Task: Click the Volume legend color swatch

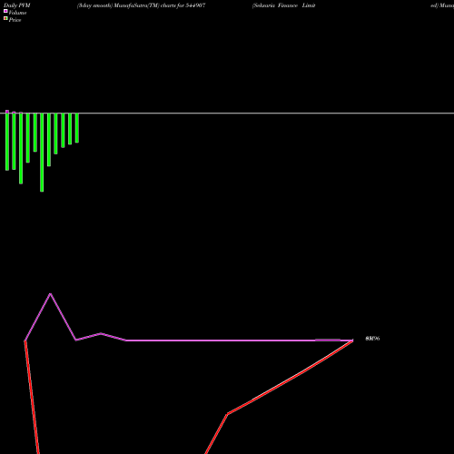Action: (x=5, y=11)
